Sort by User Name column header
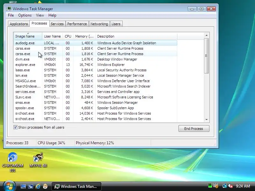 52,36
